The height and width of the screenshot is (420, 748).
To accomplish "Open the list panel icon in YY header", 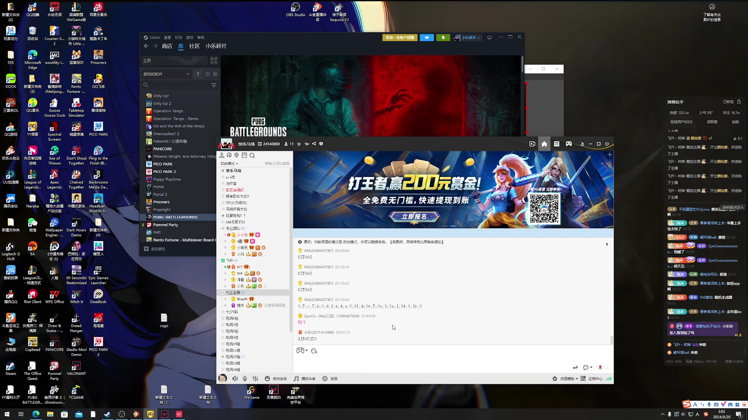I will point(556,144).
